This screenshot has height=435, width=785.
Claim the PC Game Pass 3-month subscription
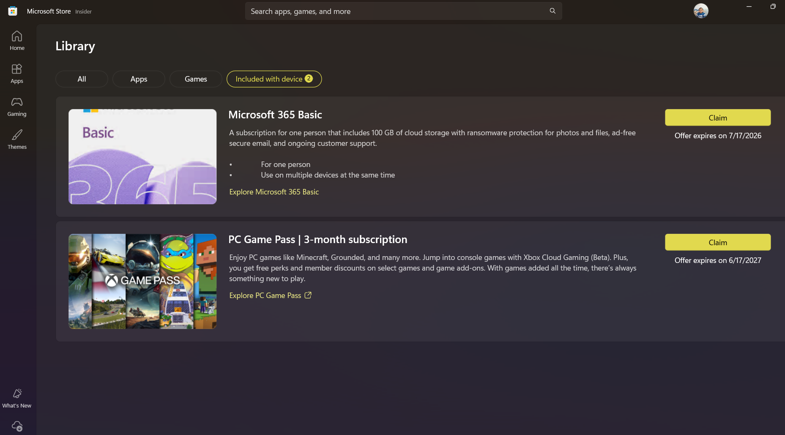tap(718, 242)
